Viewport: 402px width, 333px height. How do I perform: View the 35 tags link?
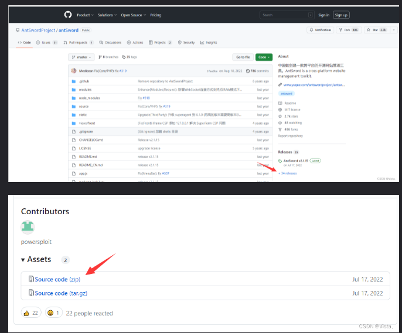130,57
